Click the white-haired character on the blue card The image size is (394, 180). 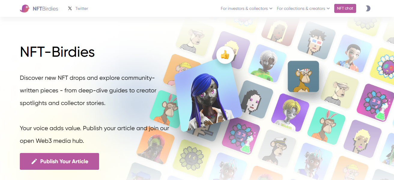(x=267, y=63)
